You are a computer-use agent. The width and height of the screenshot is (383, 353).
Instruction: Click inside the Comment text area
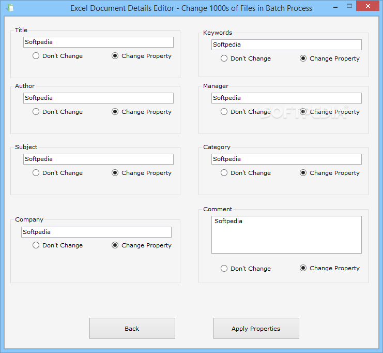286,234
